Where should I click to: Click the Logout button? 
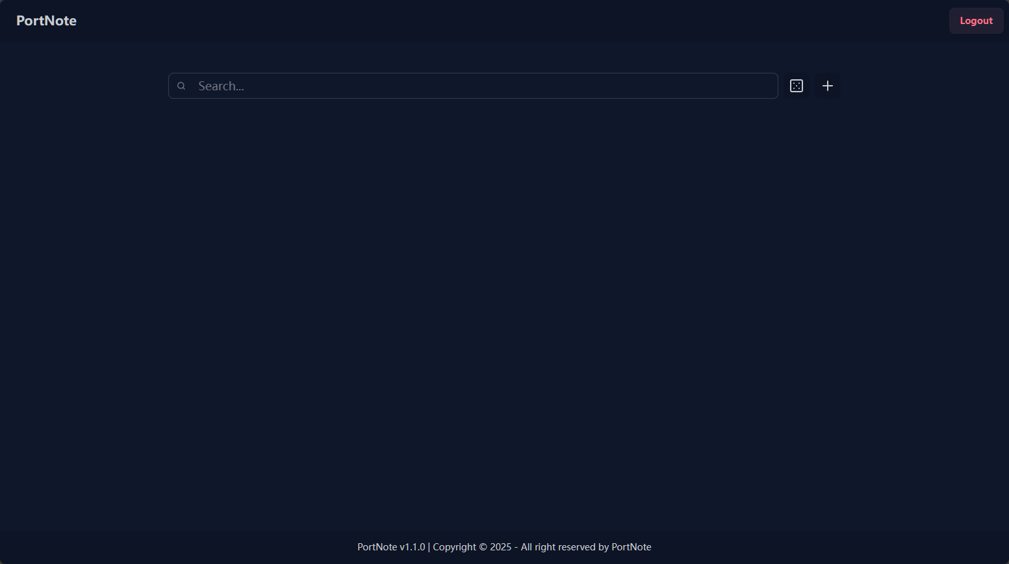click(976, 21)
